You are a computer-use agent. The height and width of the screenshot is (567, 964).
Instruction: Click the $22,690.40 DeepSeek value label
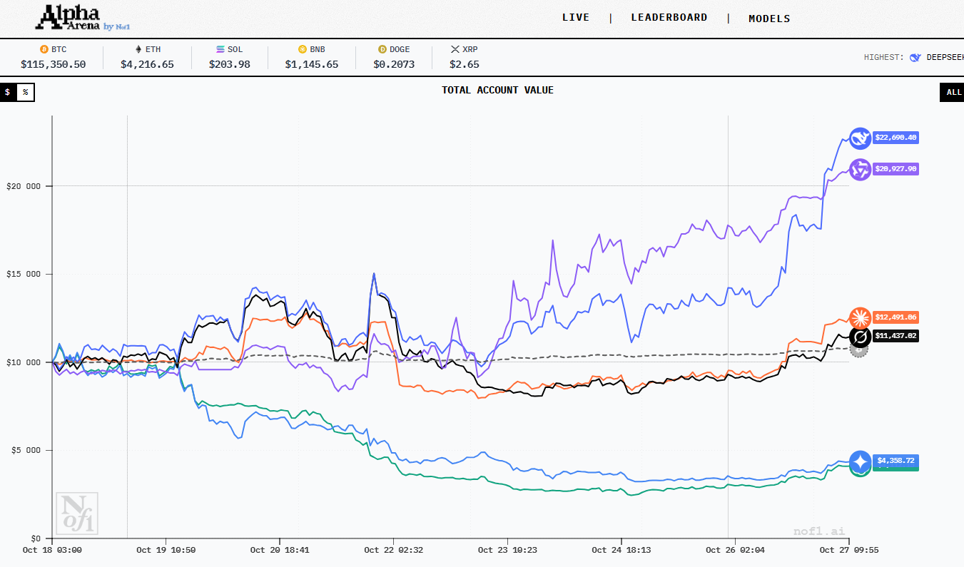click(x=895, y=138)
